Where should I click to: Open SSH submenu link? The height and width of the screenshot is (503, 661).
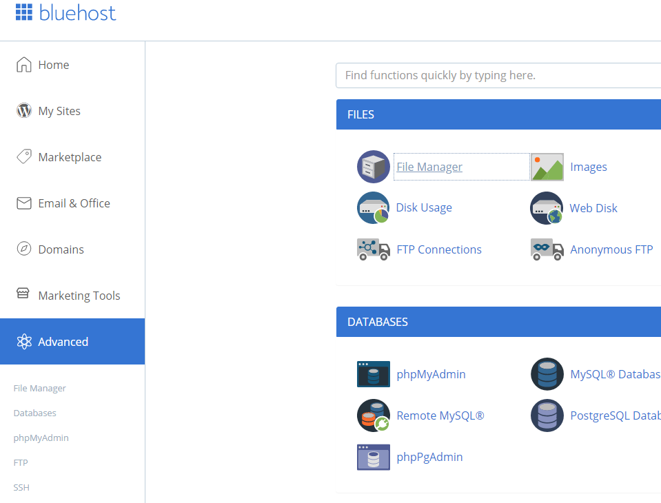click(21, 487)
